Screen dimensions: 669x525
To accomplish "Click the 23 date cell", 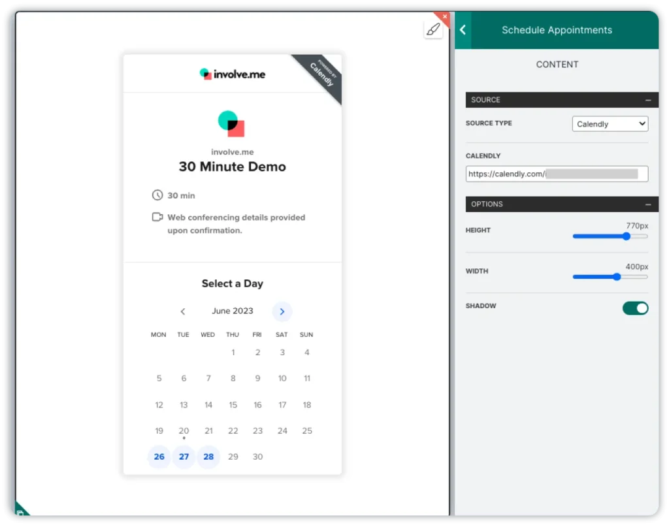I will pyautogui.click(x=257, y=431).
